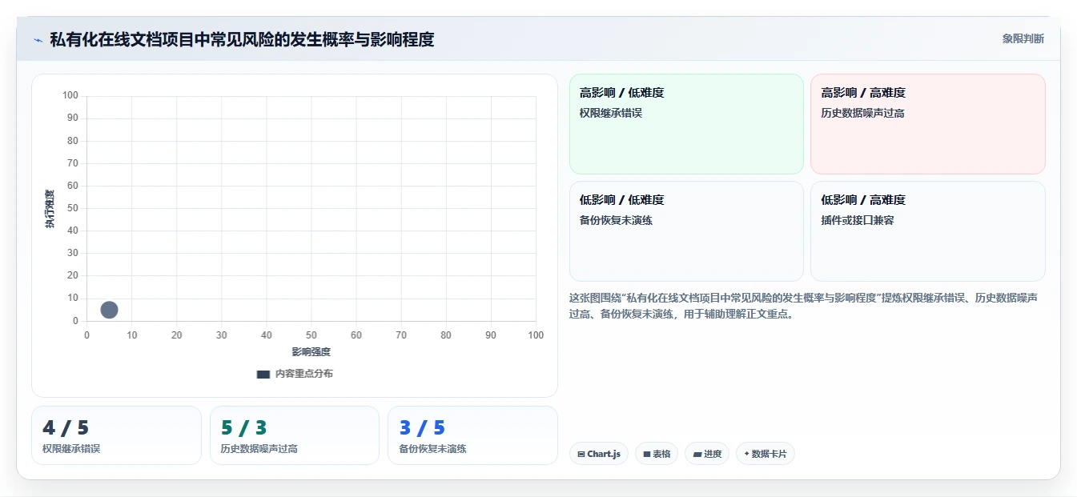Click the 插件或接口兼容 text

857,220
